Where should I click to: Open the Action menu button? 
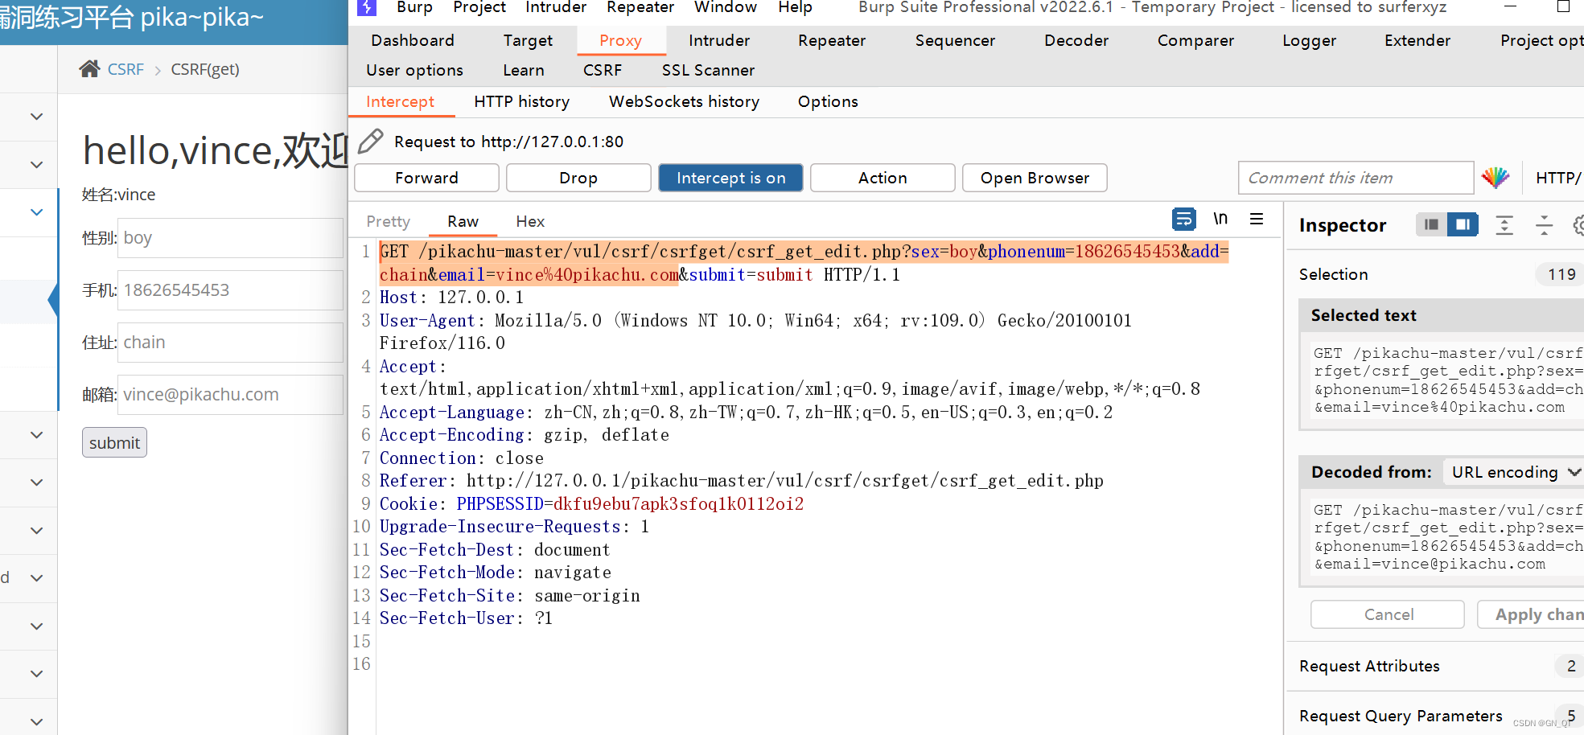(x=883, y=178)
